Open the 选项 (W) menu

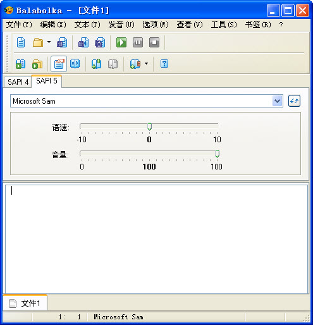pyautogui.click(x=156, y=25)
